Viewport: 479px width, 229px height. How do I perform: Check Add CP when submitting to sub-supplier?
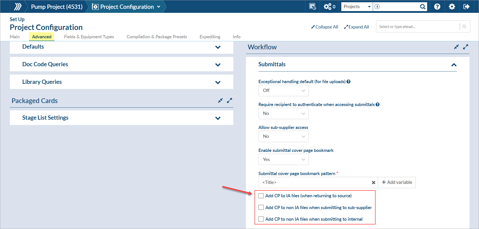pos(261,207)
